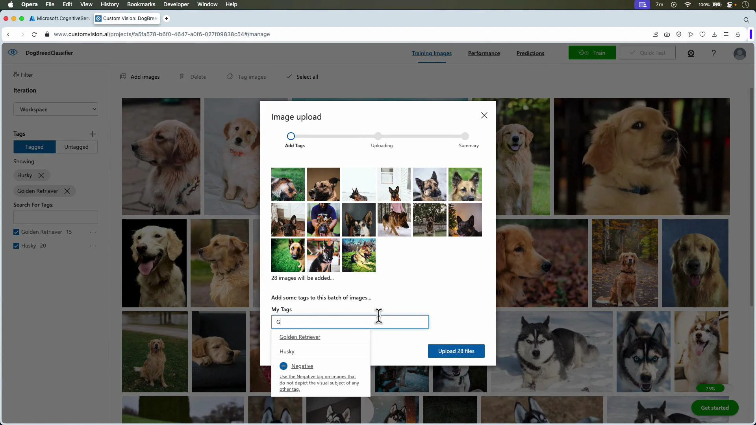756x425 pixels.
Task: Open the Bookmarks menu
Action: point(141,4)
